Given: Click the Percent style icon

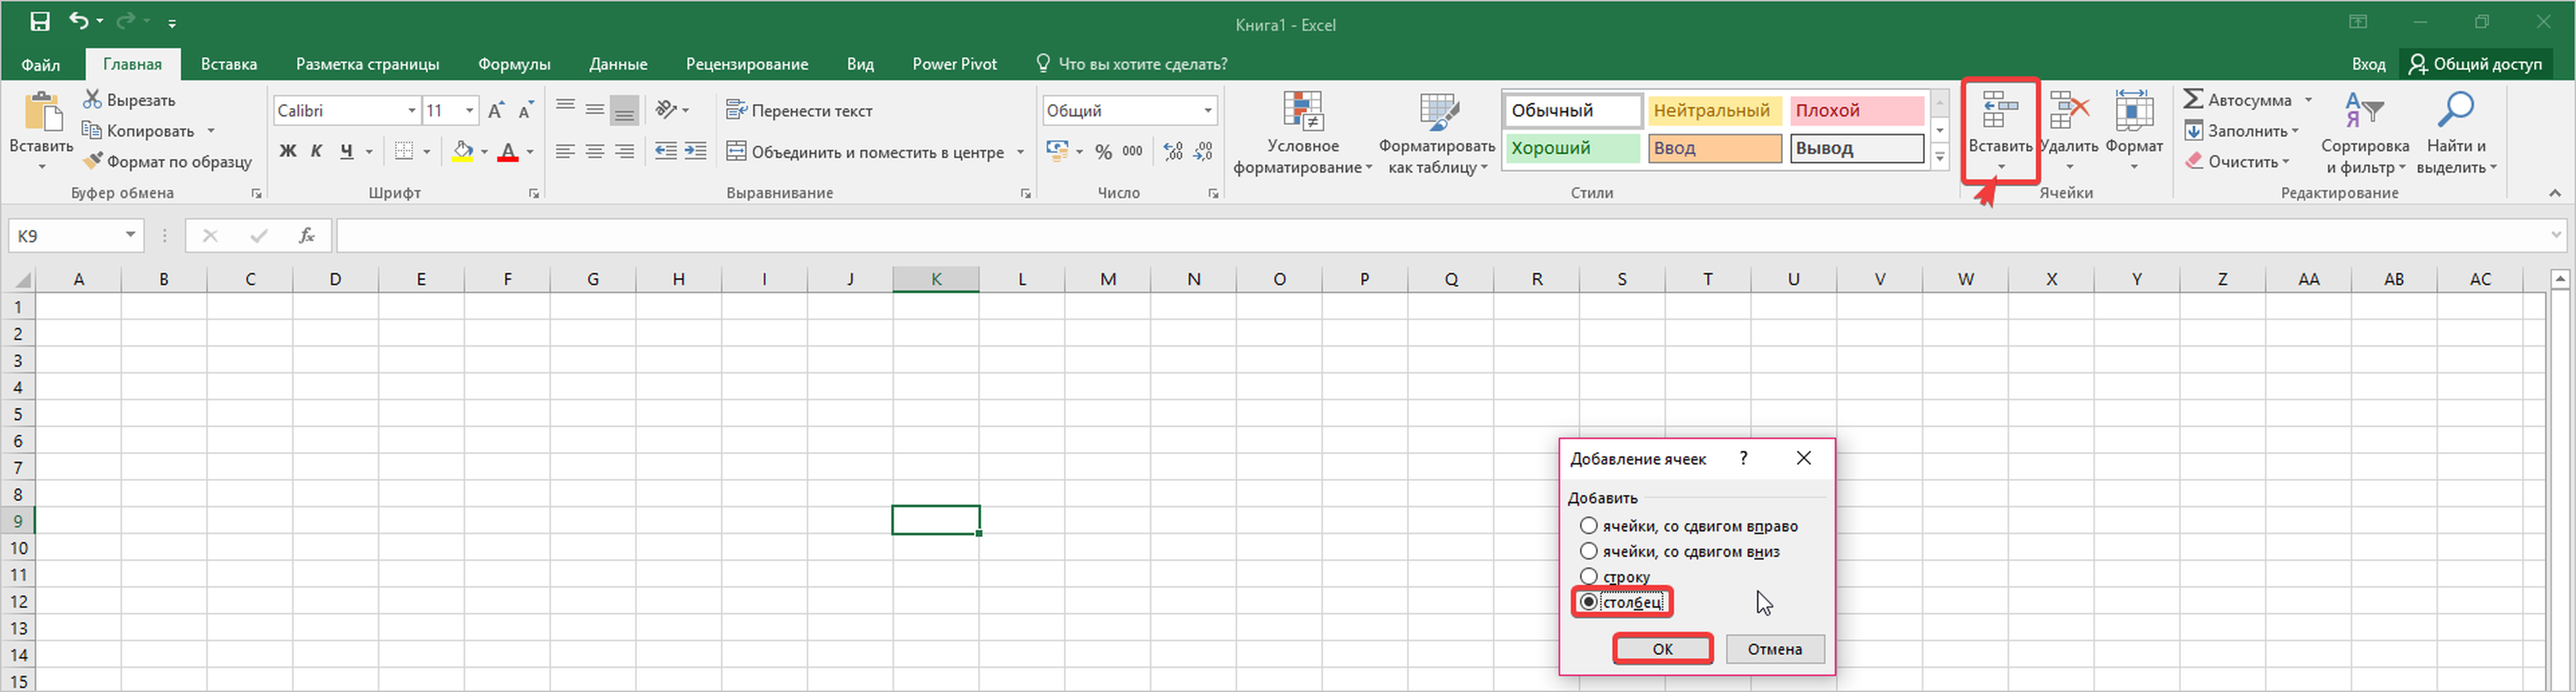Looking at the screenshot, I should pos(1103,152).
